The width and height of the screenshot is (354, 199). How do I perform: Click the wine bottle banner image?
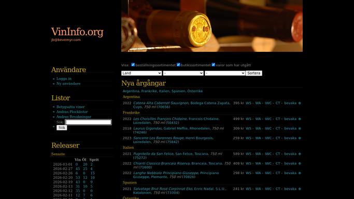tap(212, 26)
